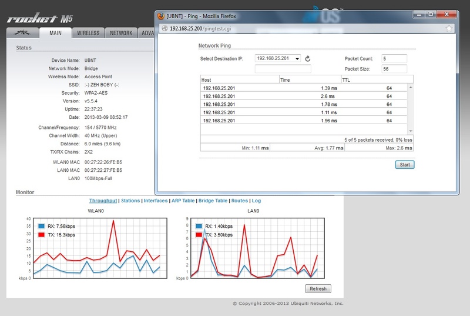The width and height of the screenshot is (470, 316).
Task: Click the Security value WPA2-AES
Action: pos(96,93)
